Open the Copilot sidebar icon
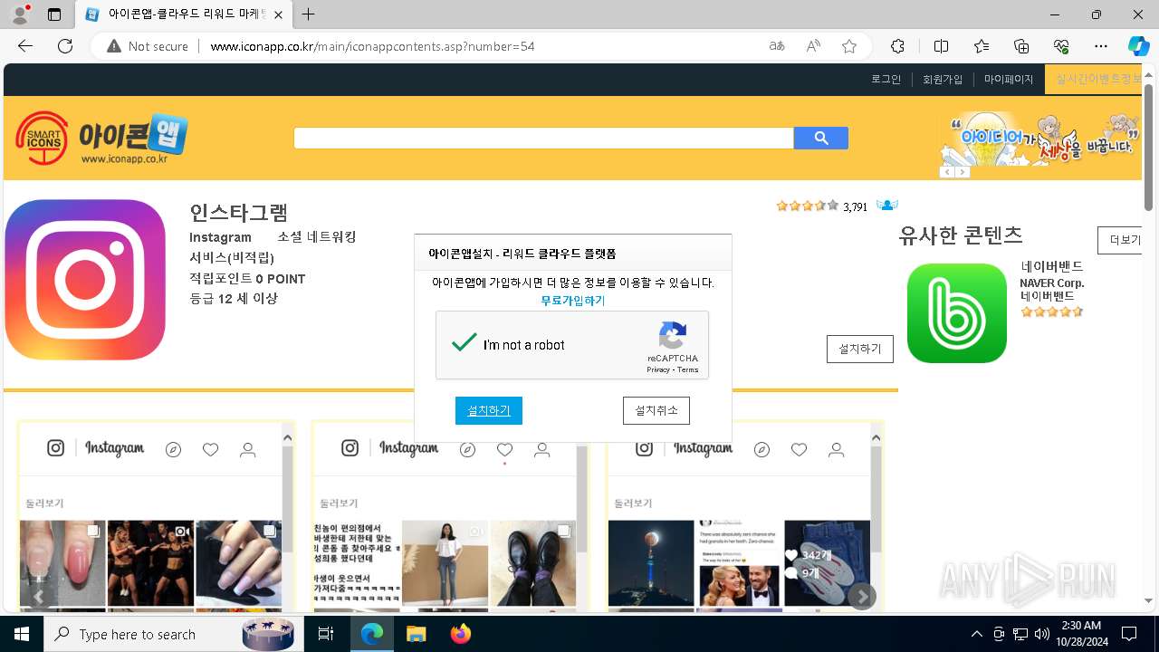The image size is (1159, 652). pyautogui.click(x=1138, y=46)
